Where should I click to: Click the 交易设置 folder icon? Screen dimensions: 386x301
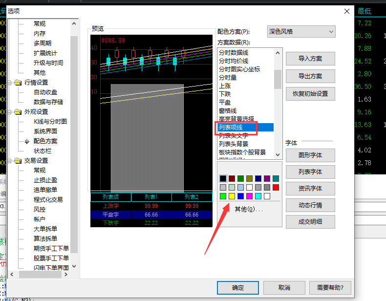18,161
